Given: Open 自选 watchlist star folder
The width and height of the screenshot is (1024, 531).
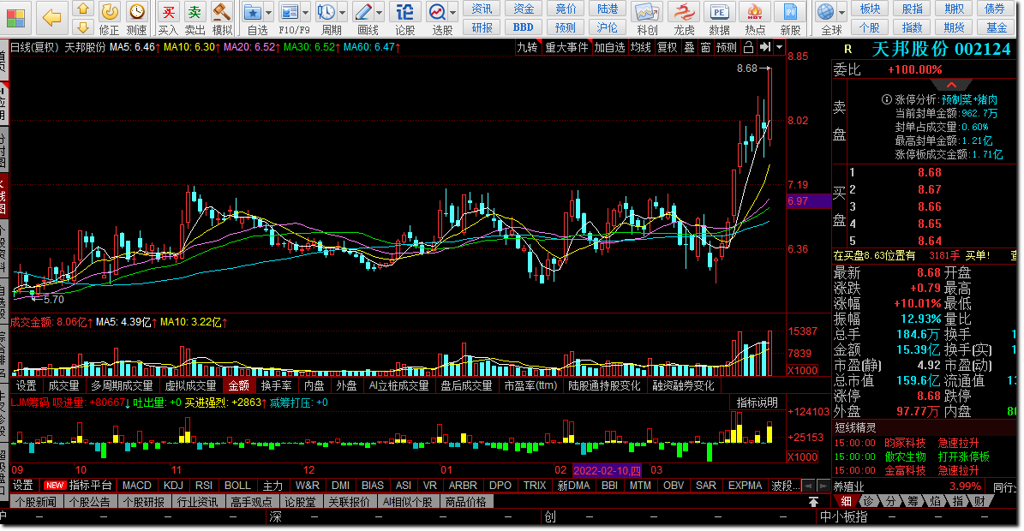Looking at the screenshot, I should [254, 18].
